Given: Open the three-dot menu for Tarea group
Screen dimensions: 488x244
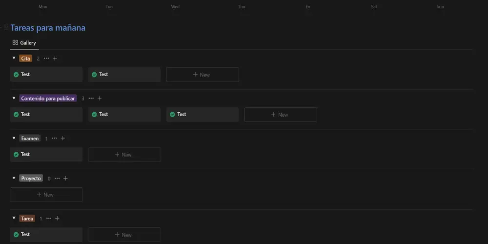Looking at the screenshot, I should [x=49, y=219].
